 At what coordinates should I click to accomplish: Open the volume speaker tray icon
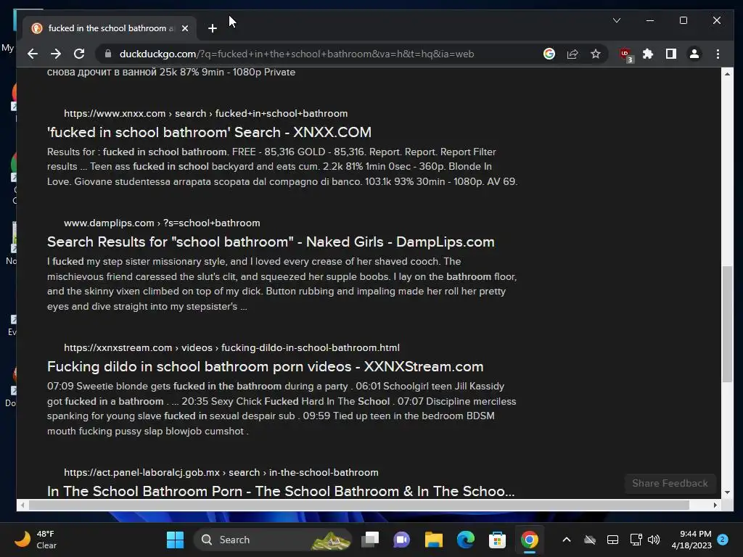(x=654, y=540)
